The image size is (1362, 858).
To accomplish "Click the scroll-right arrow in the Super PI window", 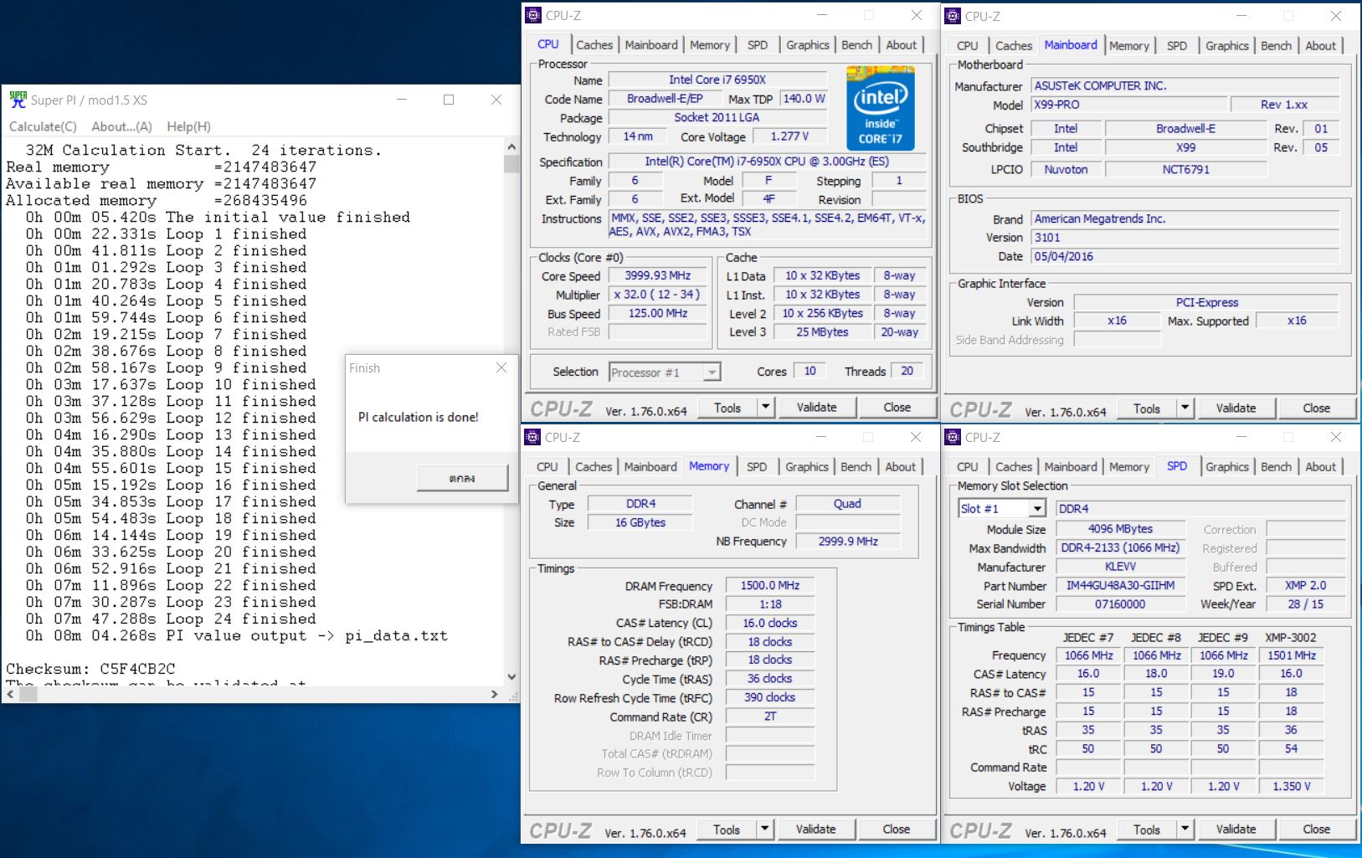I will pyautogui.click(x=495, y=694).
